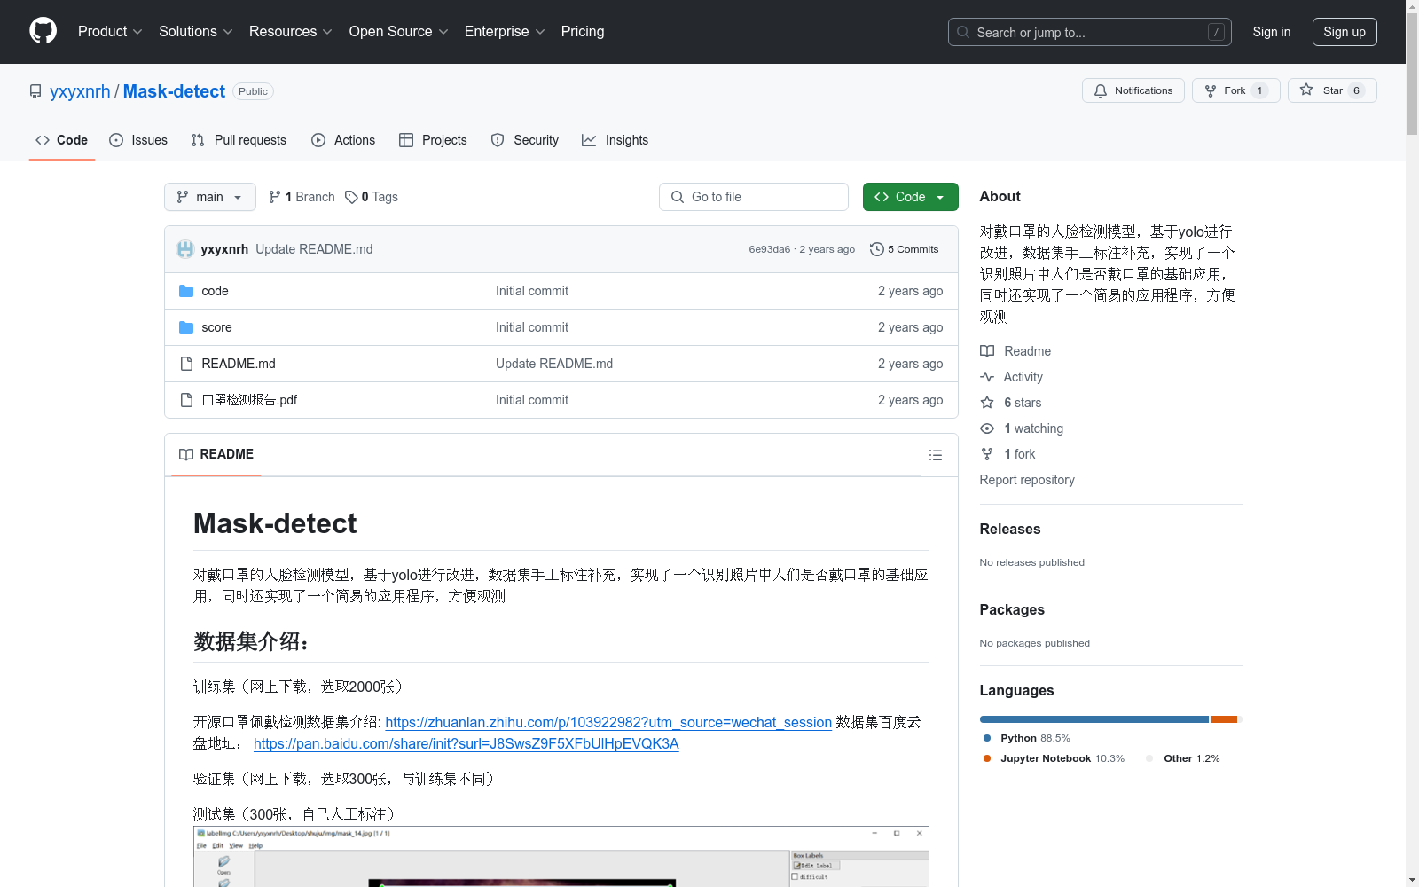Open the main branch selector dropdown
This screenshot has width=1419, height=887.
210,197
